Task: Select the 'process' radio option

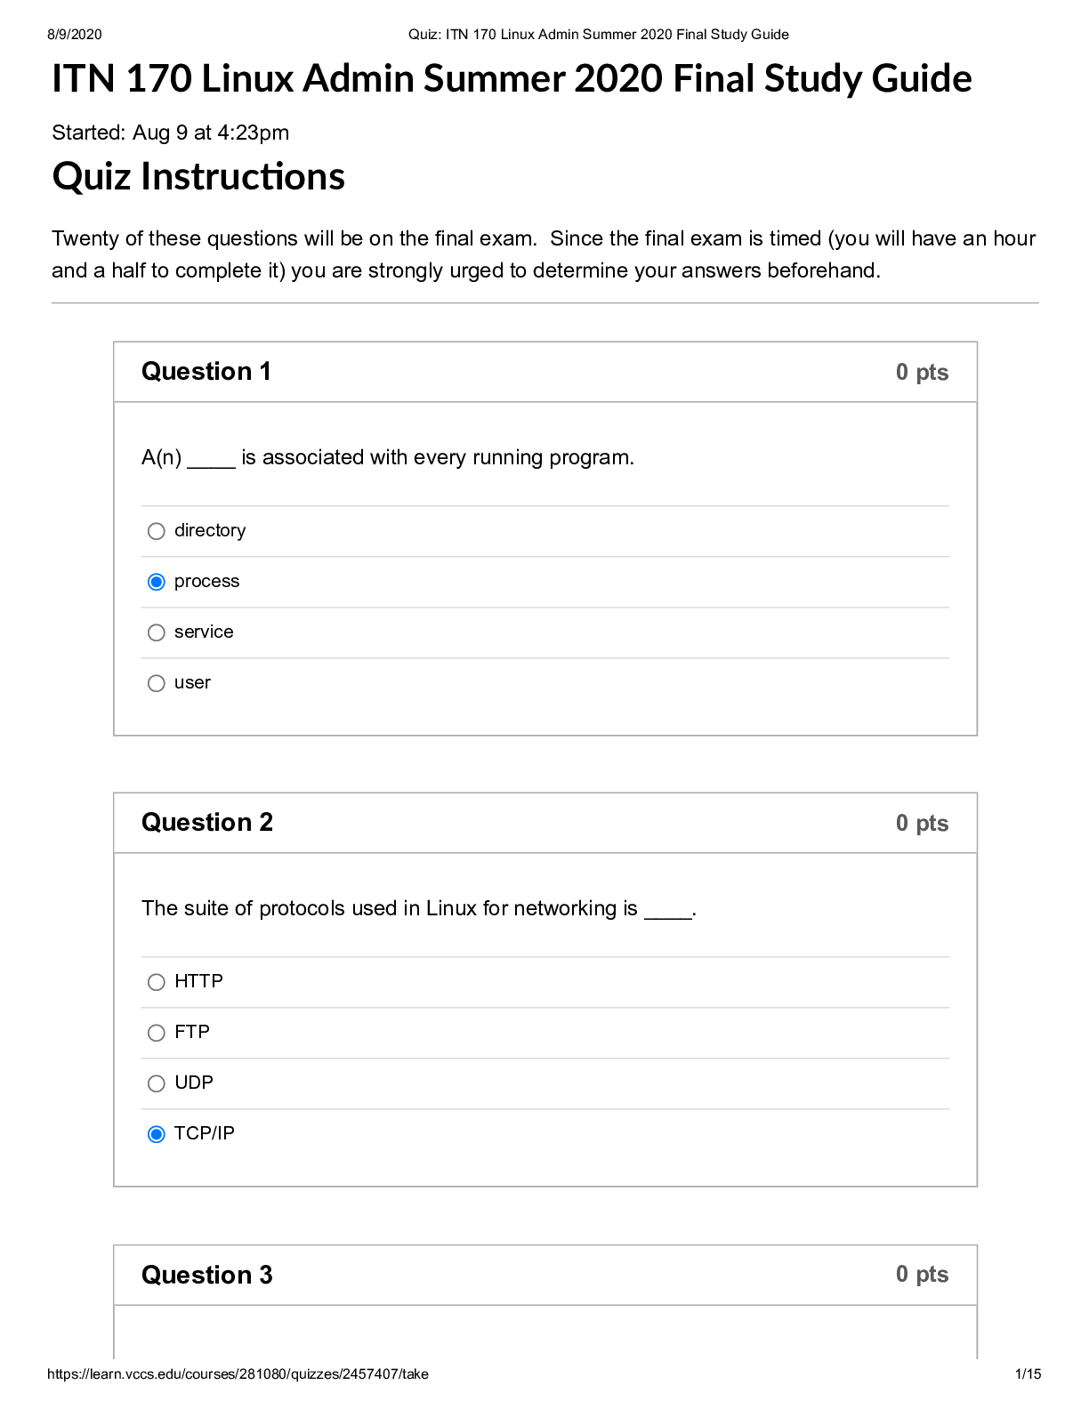Action: (x=157, y=582)
